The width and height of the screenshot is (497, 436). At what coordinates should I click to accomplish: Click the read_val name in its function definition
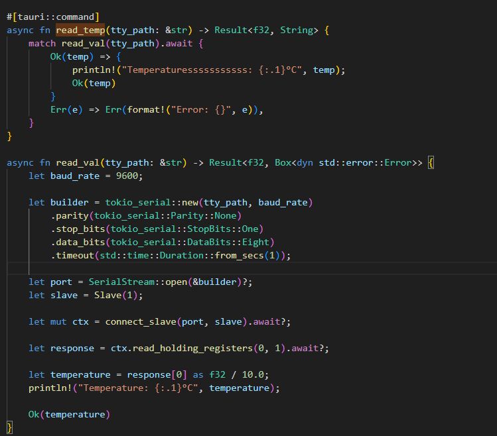pyautogui.click(x=83, y=162)
